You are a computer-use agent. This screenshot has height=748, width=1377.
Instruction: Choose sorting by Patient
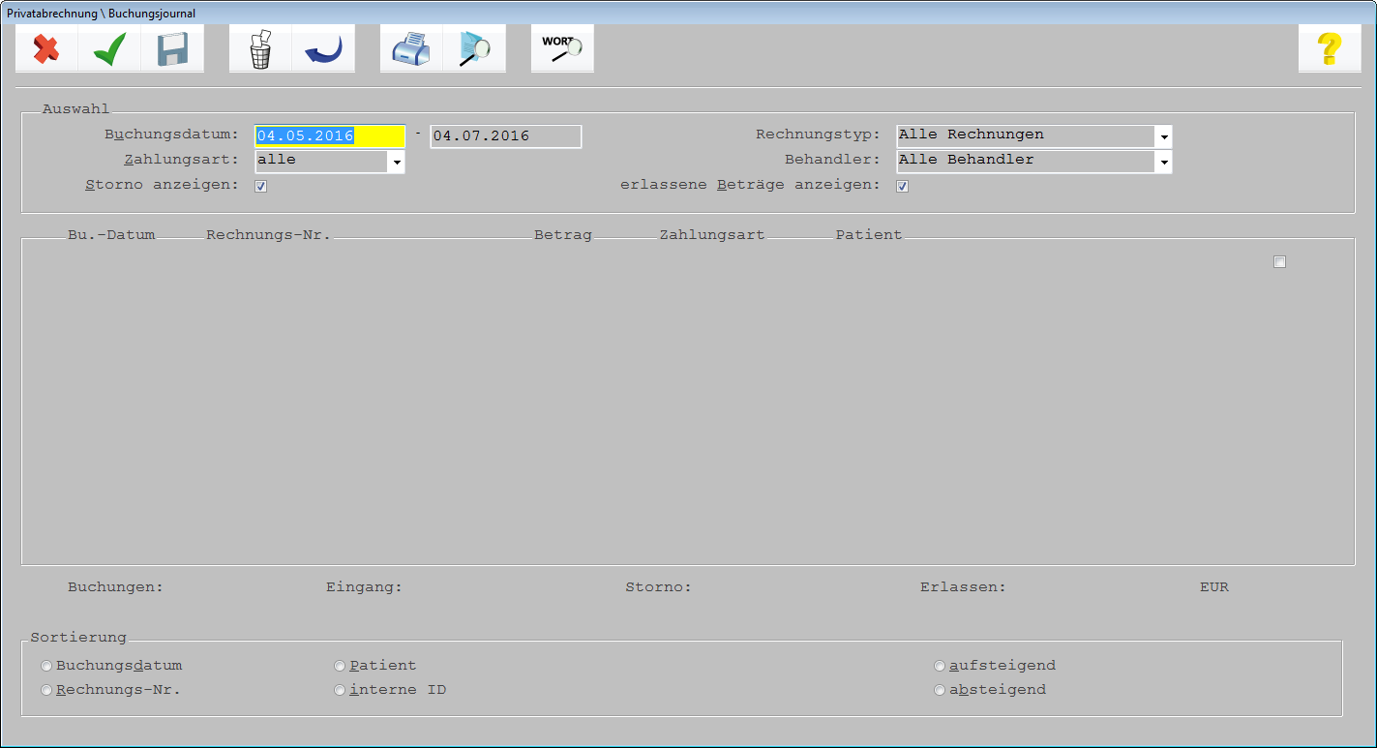340,666
